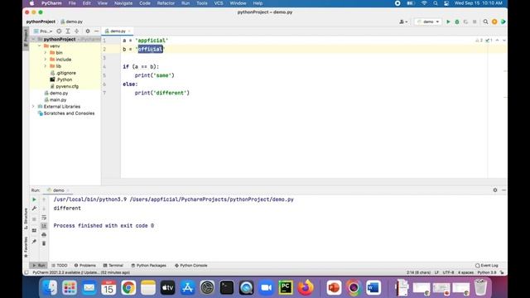Pin the Run tab
This screenshot has width=530, height=298.
point(34,242)
